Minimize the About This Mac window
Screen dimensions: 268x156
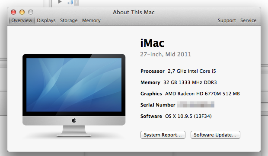[x=22, y=12]
